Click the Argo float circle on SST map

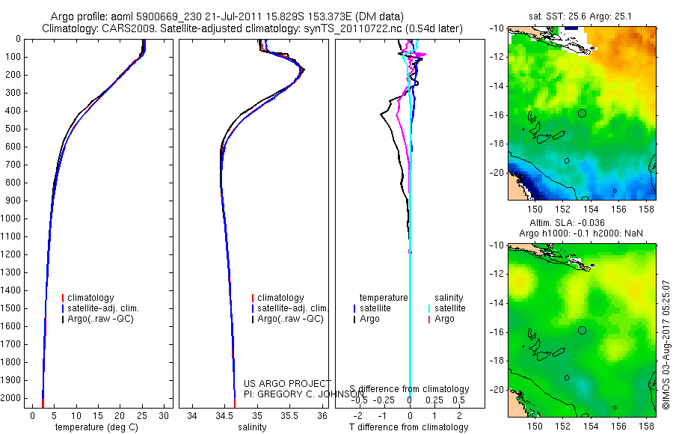pos(582,114)
